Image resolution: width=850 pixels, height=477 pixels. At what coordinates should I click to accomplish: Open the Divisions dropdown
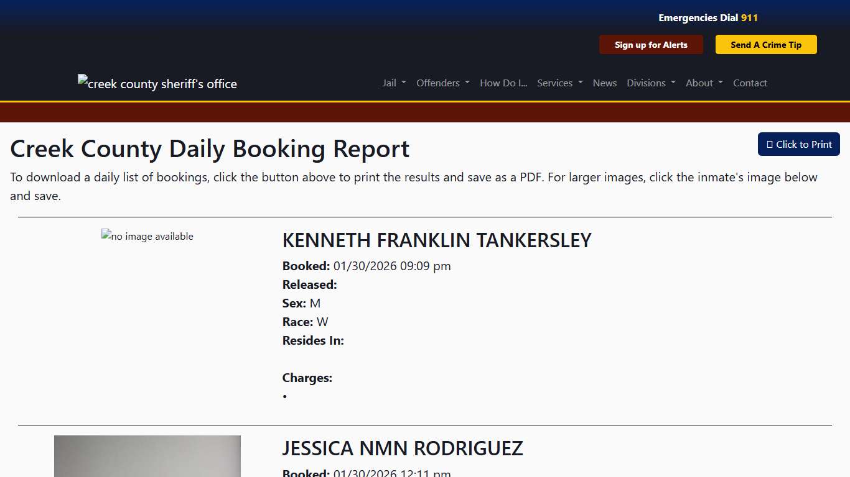pos(650,83)
